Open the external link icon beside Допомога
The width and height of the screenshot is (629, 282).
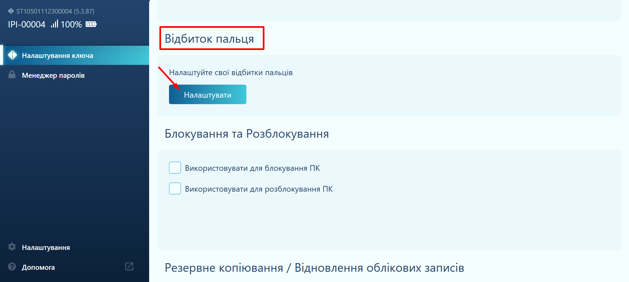coord(129,267)
